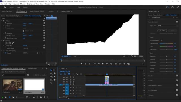Adjust the Temperature slider handle
Screen dimensions: 181x102
click(167, 43)
